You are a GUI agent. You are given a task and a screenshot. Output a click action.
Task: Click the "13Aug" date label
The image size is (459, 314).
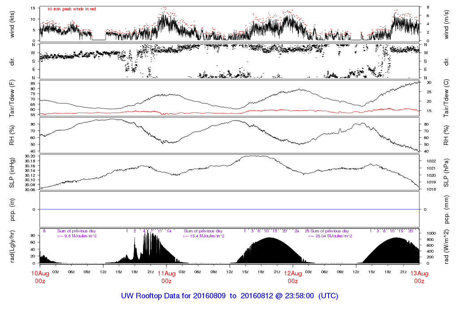(x=419, y=273)
